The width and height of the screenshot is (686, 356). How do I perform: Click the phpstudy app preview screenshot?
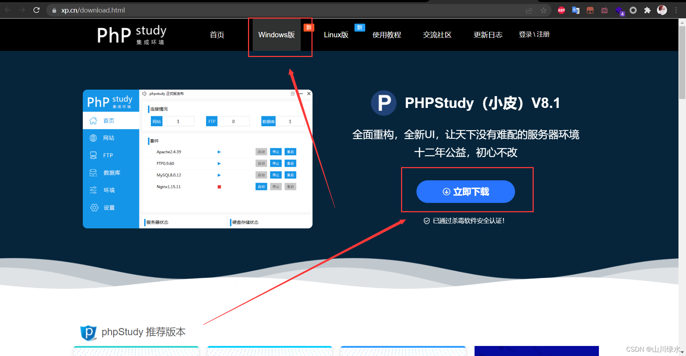[x=197, y=159]
